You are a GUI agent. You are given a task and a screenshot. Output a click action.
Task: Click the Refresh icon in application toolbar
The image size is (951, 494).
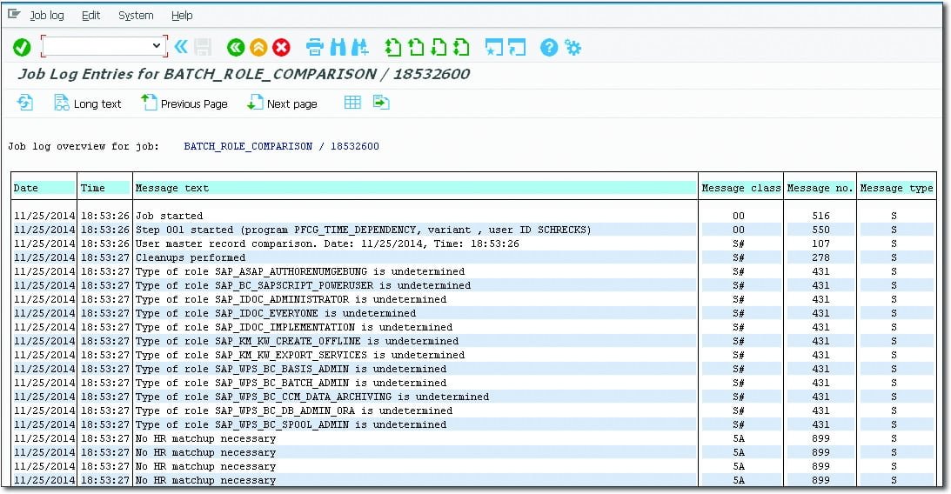(25, 103)
